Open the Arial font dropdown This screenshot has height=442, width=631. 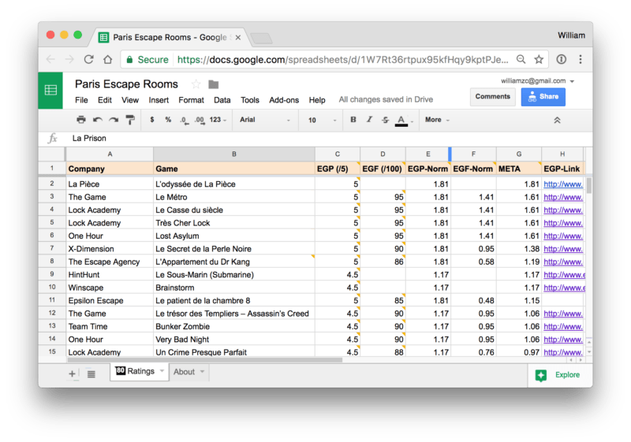click(265, 120)
